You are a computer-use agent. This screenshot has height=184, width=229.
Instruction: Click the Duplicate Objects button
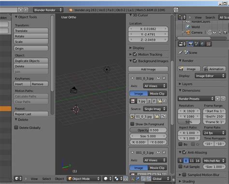(x=31, y=61)
